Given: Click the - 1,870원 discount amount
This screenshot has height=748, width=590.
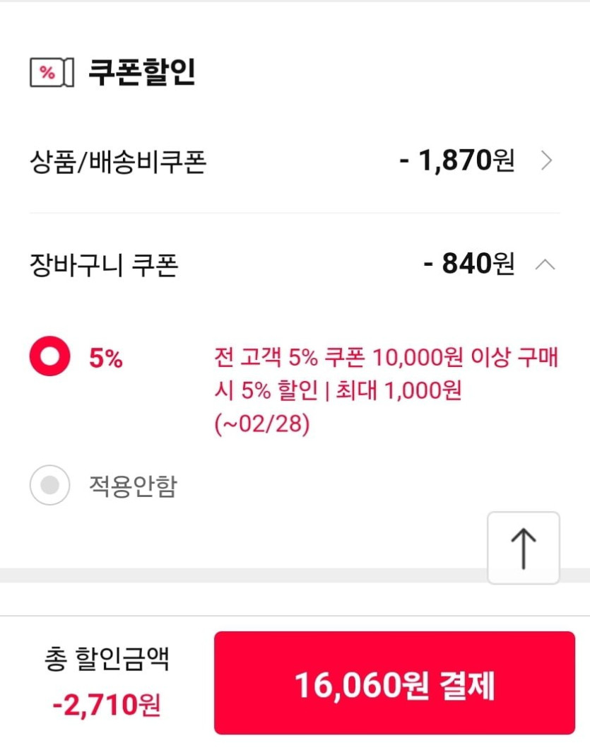Looking at the screenshot, I should click(x=456, y=162).
